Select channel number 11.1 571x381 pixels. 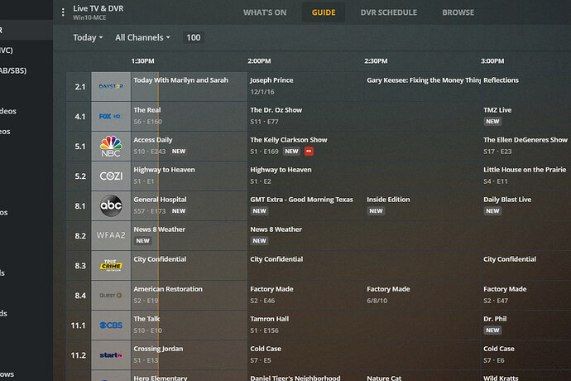pyautogui.click(x=79, y=326)
